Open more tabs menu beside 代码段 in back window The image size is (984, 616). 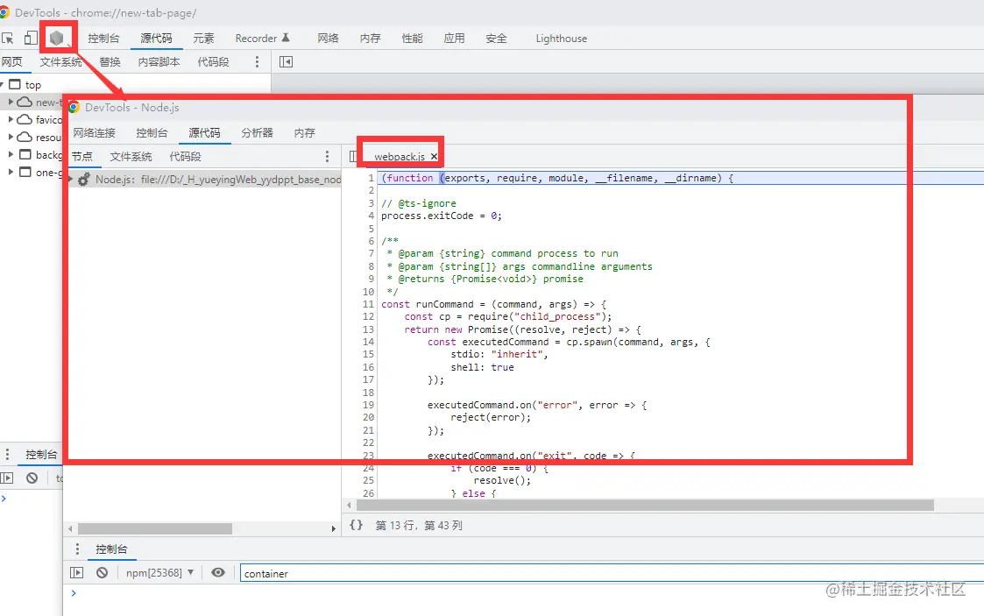pos(257,61)
